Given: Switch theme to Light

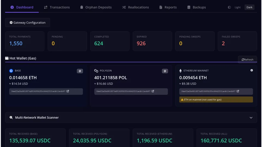Looking at the screenshot, I should click(237, 7).
